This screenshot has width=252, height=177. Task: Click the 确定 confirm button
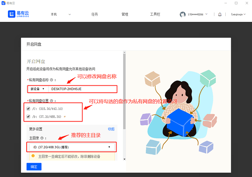(x=34, y=167)
